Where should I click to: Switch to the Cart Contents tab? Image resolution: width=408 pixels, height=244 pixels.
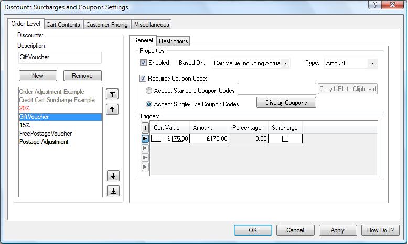63,25
